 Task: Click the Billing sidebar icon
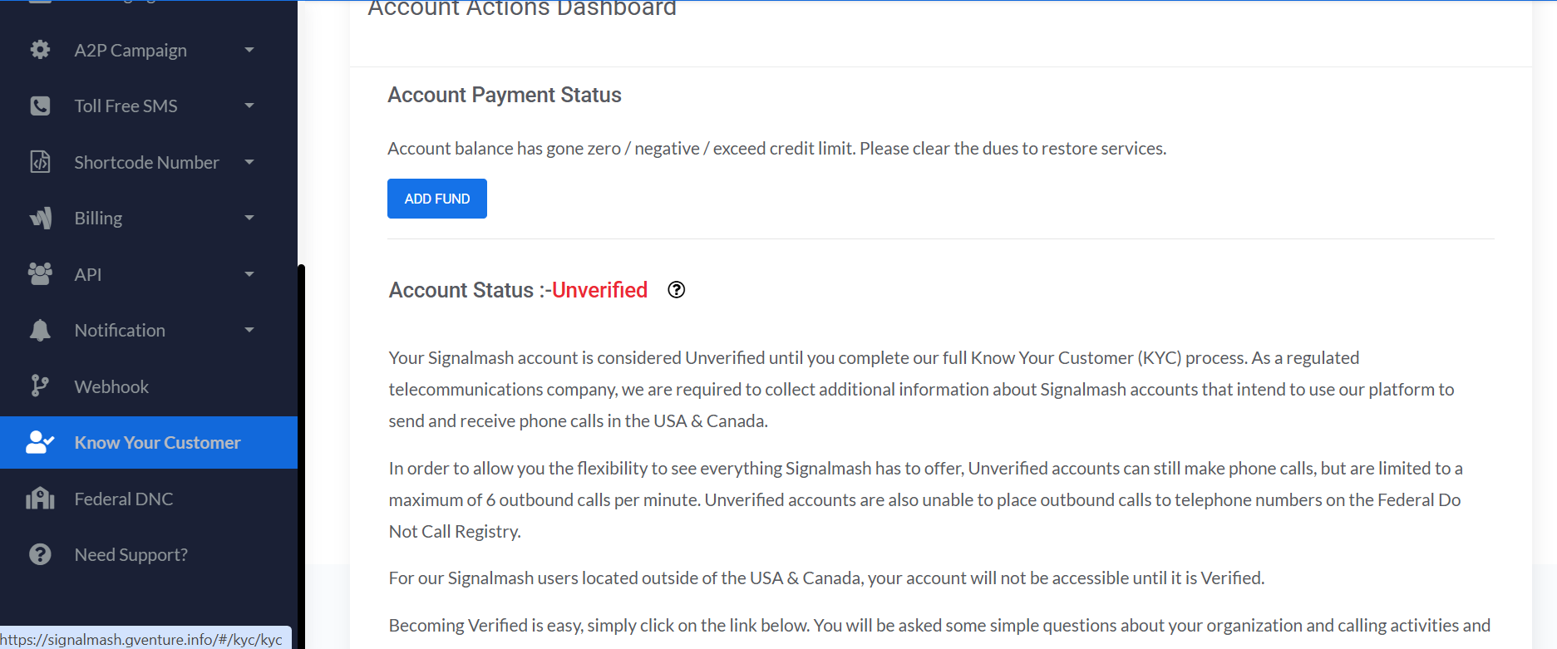pyautogui.click(x=40, y=218)
